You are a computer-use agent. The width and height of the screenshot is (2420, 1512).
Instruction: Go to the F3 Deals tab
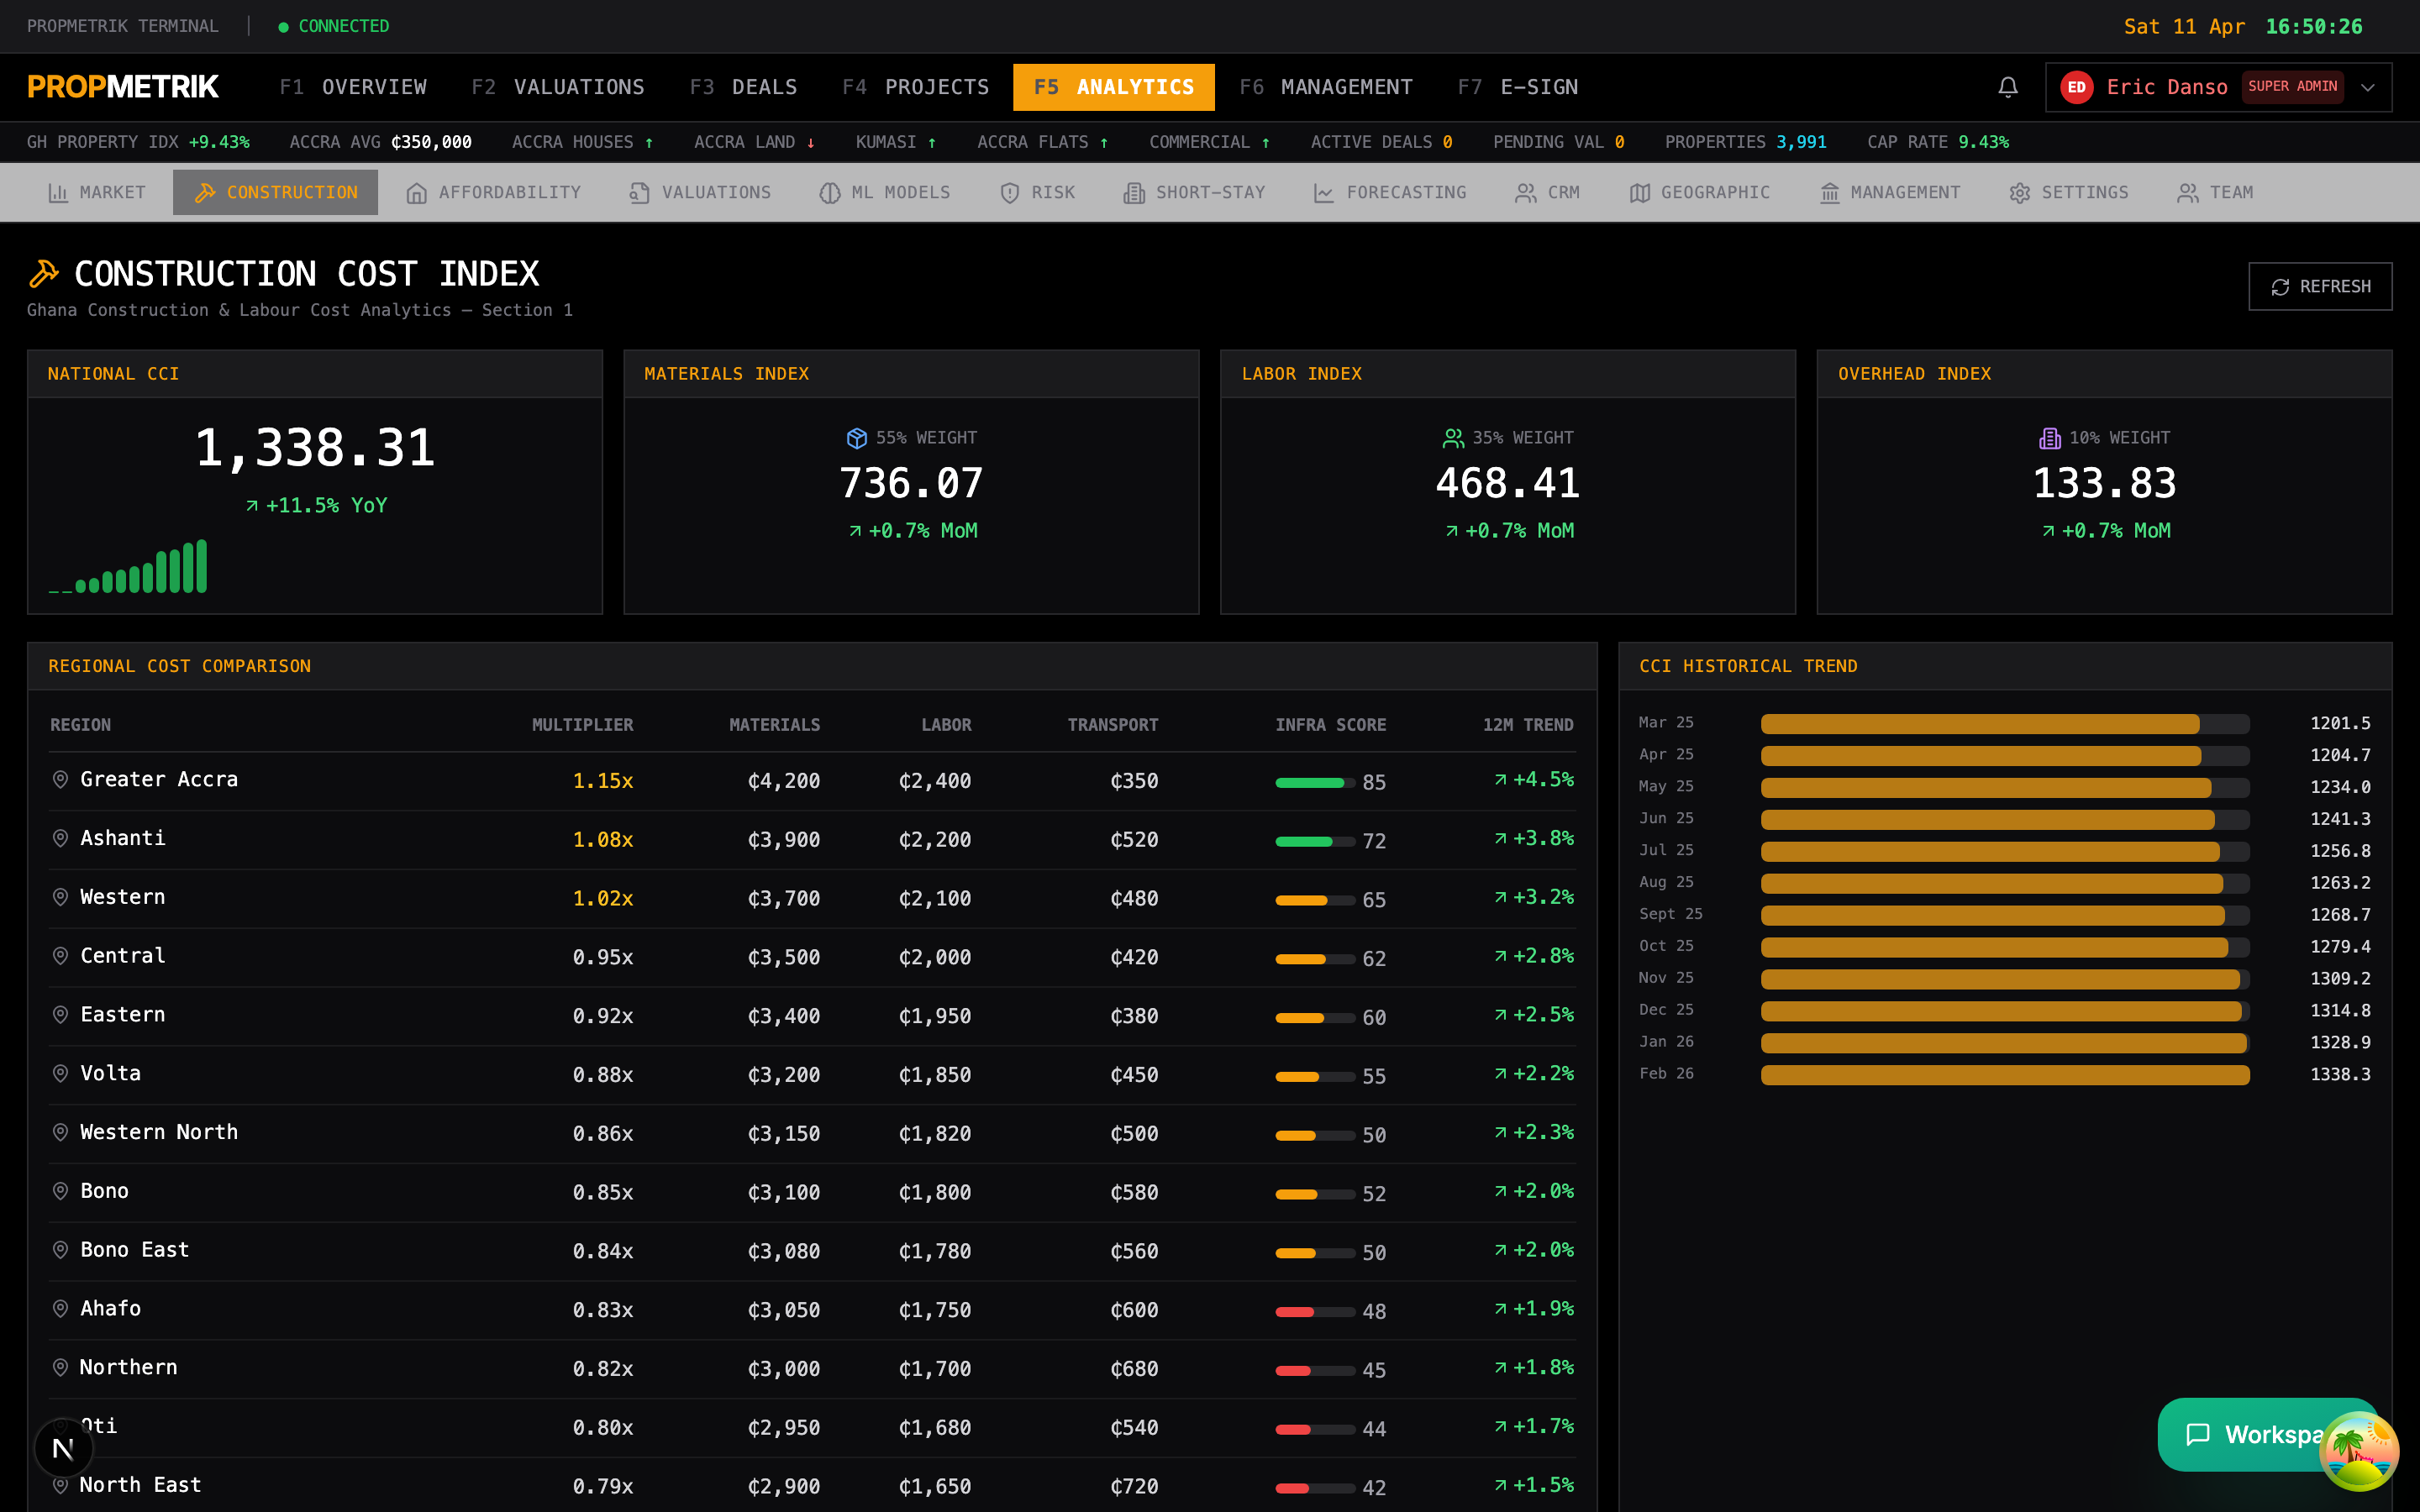[743, 87]
